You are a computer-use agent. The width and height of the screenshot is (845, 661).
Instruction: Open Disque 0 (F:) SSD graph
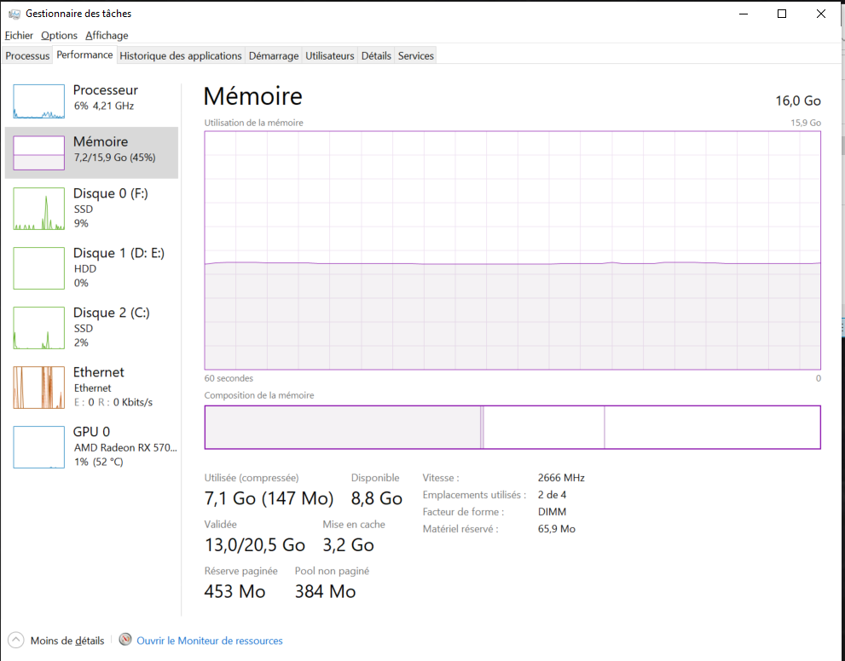(x=38, y=209)
